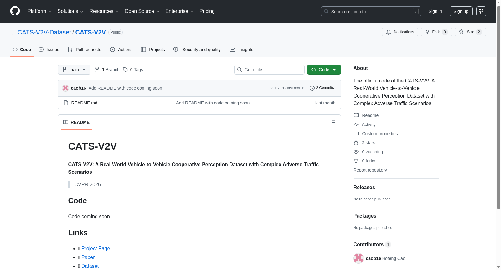Open the appearance settings icon button

481,11
